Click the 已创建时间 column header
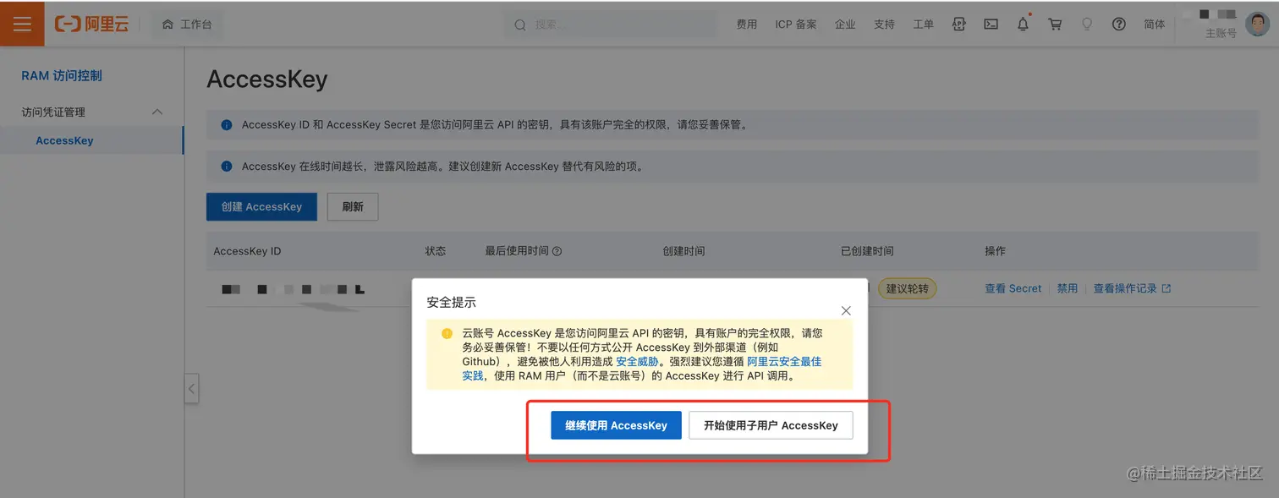This screenshot has width=1279, height=498. [867, 251]
